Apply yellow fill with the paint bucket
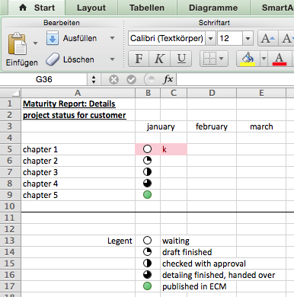Viewport: 294px width, 297px height. 248,59
